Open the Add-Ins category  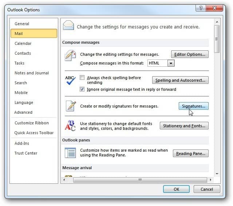(34, 143)
